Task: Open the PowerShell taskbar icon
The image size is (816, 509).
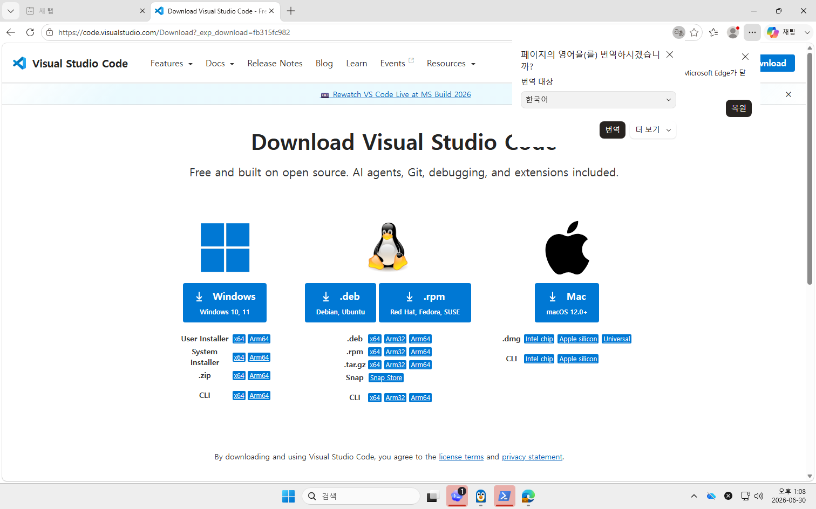Action: click(505, 496)
